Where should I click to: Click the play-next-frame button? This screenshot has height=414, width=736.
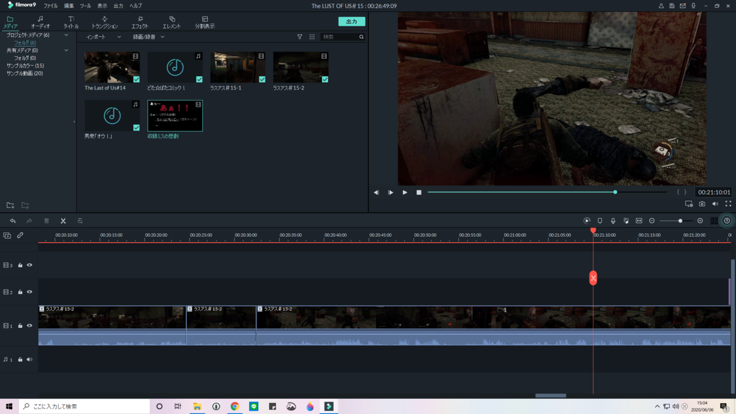[x=391, y=193]
